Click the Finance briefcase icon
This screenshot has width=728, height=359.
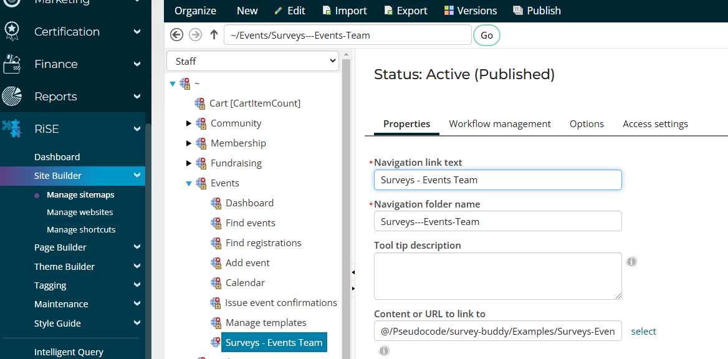click(x=12, y=64)
